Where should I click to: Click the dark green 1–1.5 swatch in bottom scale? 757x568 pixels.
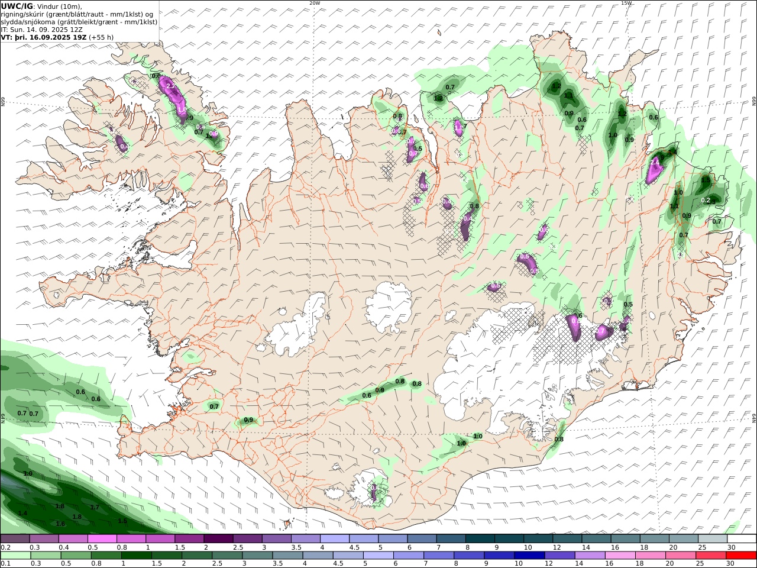click(x=136, y=556)
